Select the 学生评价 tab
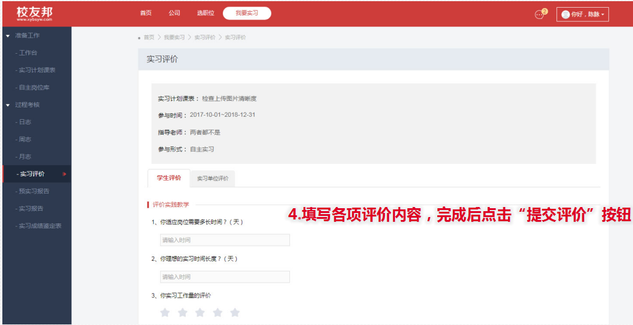 click(x=169, y=178)
